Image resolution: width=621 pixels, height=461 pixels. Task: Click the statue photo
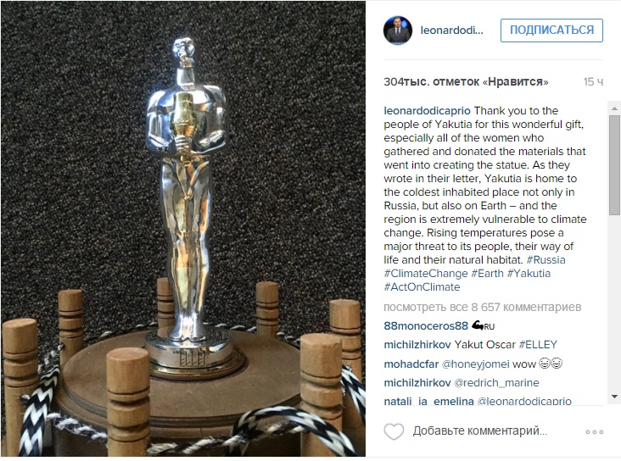pos(183,229)
